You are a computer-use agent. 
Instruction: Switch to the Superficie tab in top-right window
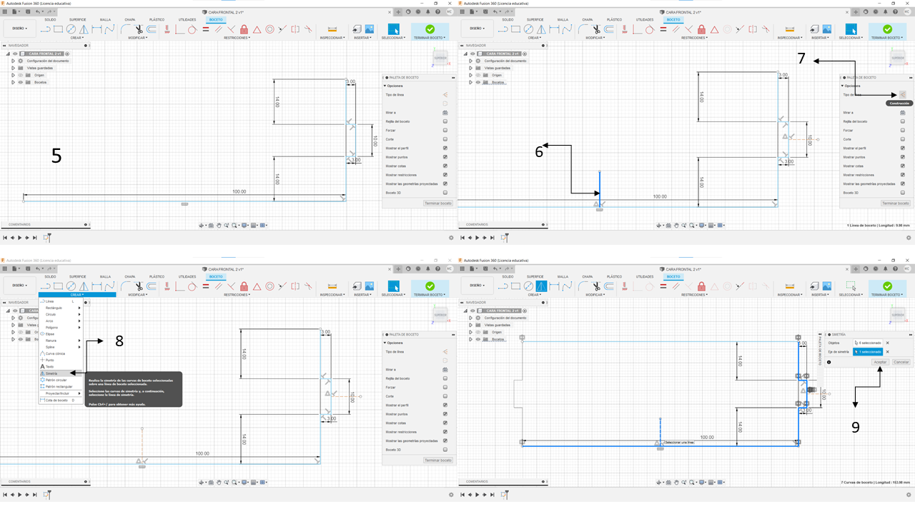click(x=535, y=19)
